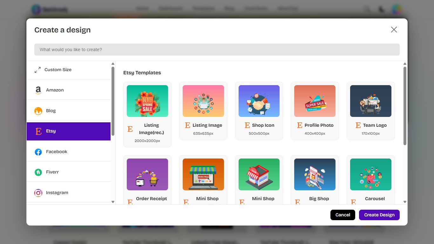Click the templates panel scroll-down arrow
This screenshot has width=434, height=244.
point(405,202)
